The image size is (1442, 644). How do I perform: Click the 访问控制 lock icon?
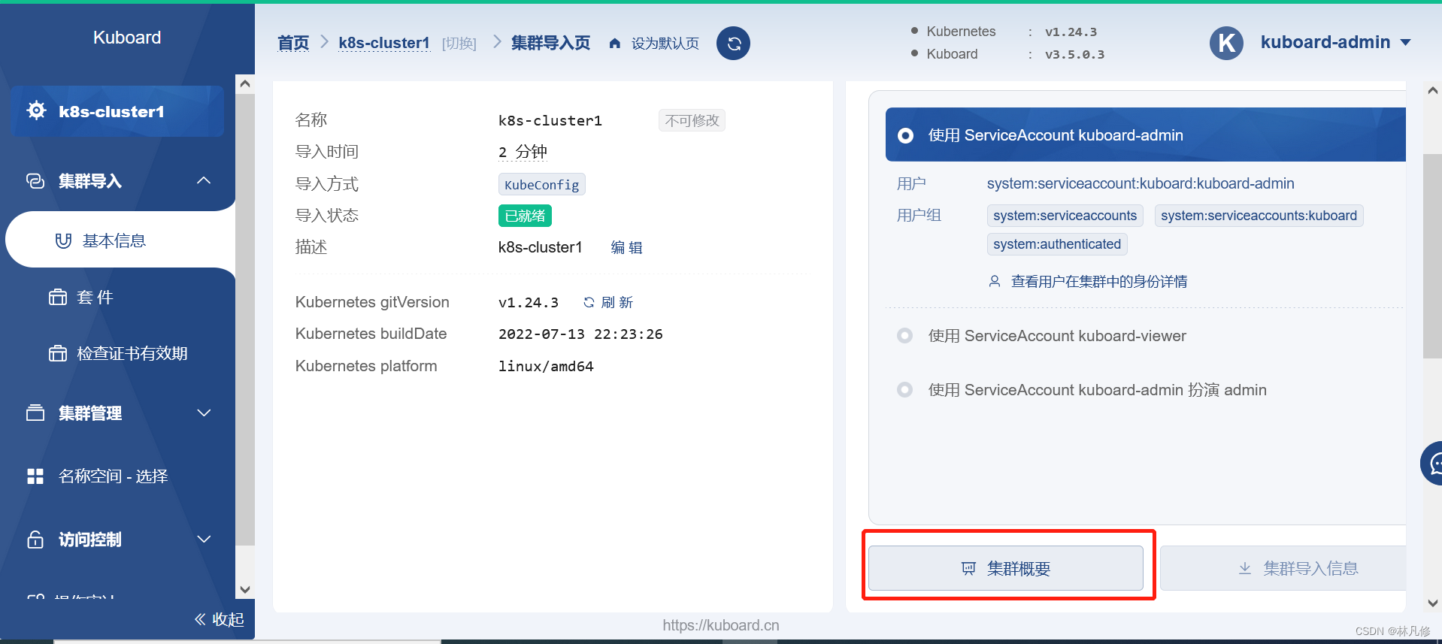[x=35, y=539]
